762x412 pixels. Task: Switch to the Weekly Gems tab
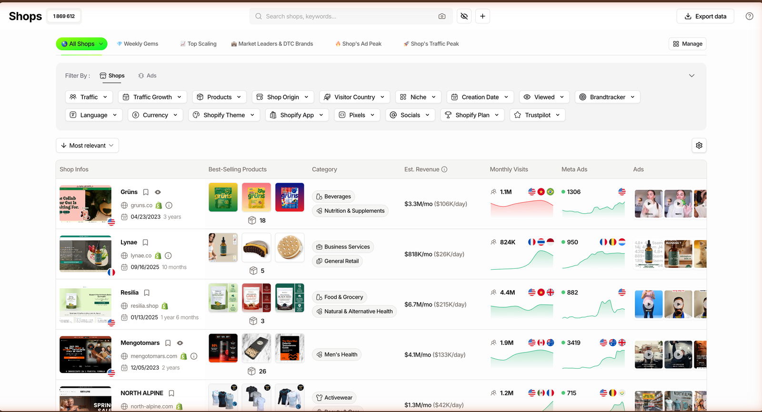(138, 44)
